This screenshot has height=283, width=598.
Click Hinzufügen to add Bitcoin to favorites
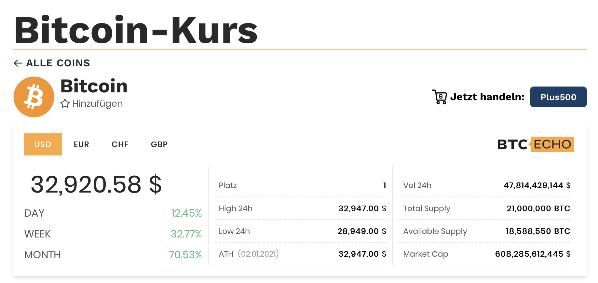coord(97,104)
